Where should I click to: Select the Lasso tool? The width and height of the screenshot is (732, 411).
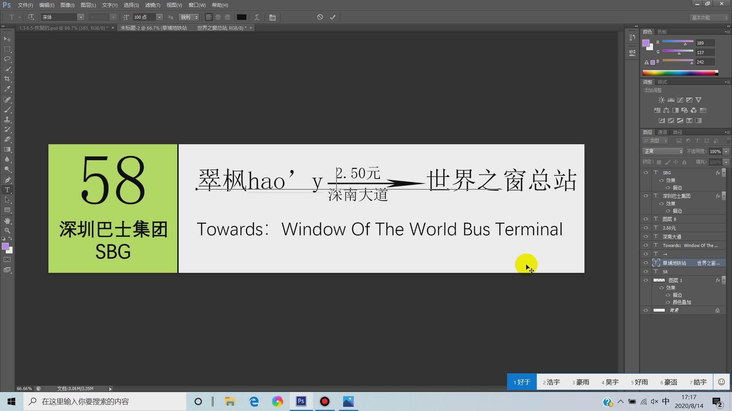7,59
